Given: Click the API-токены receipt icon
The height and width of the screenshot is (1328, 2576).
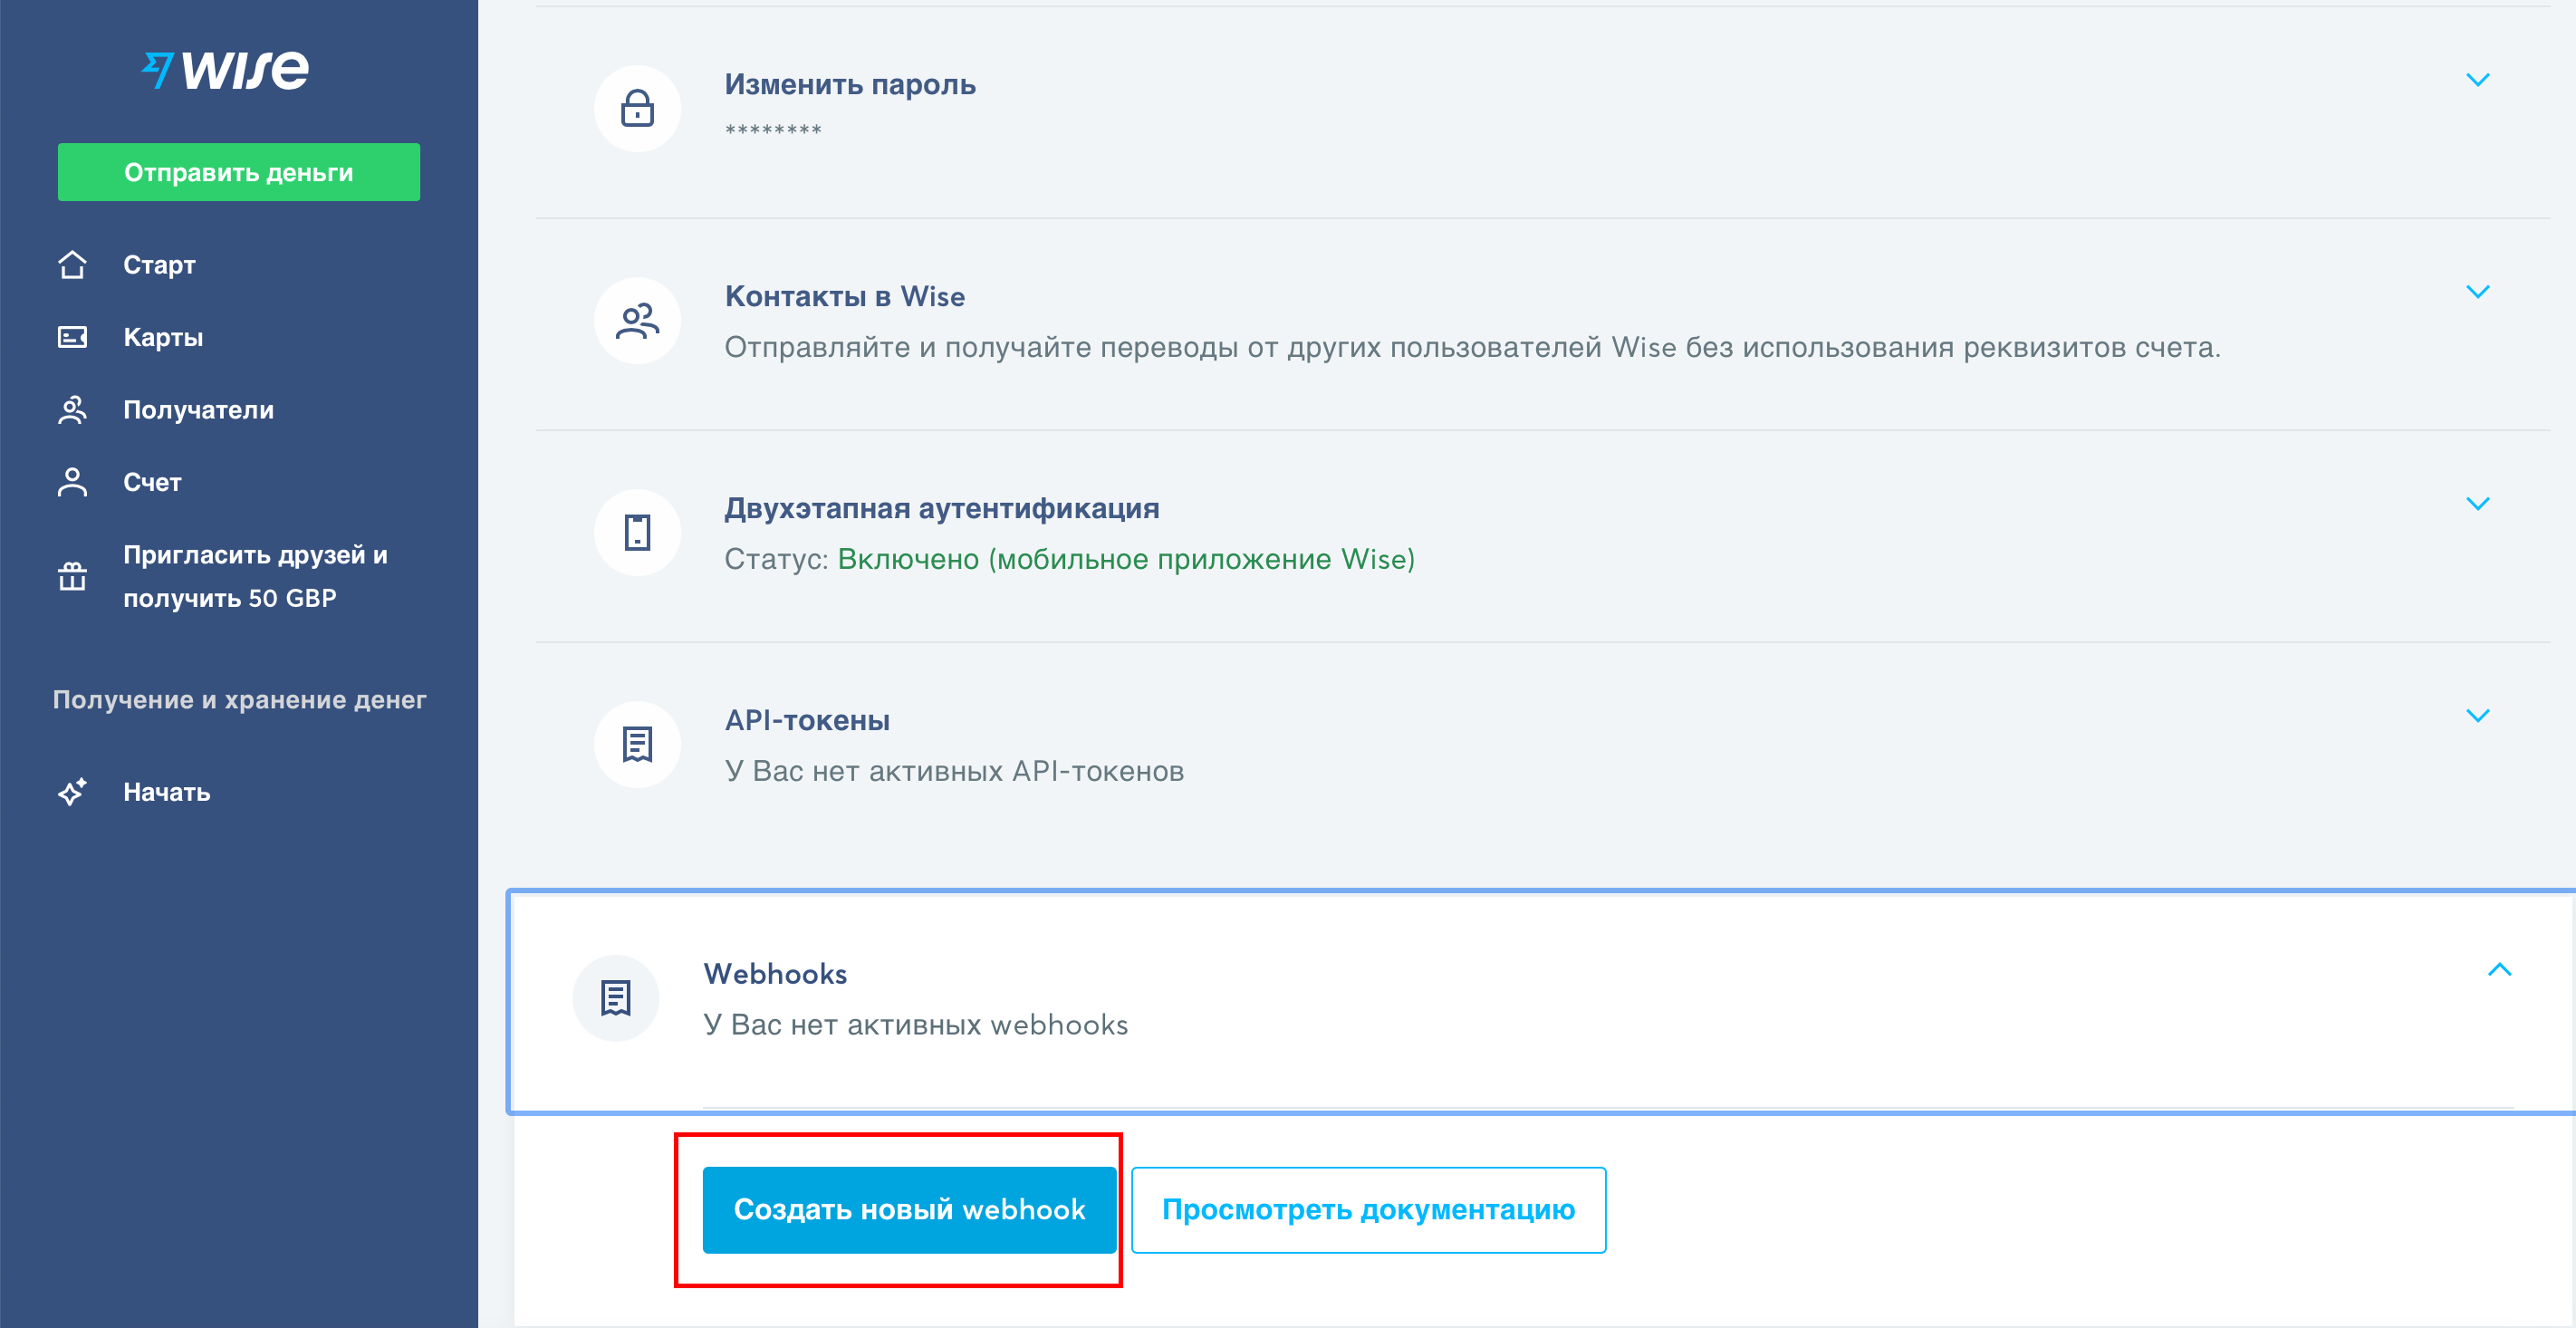Looking at the screenshot, I should point(637,744).
